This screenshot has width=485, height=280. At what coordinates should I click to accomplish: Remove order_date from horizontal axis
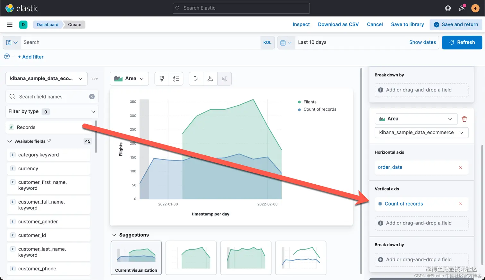tap(461, 168)
